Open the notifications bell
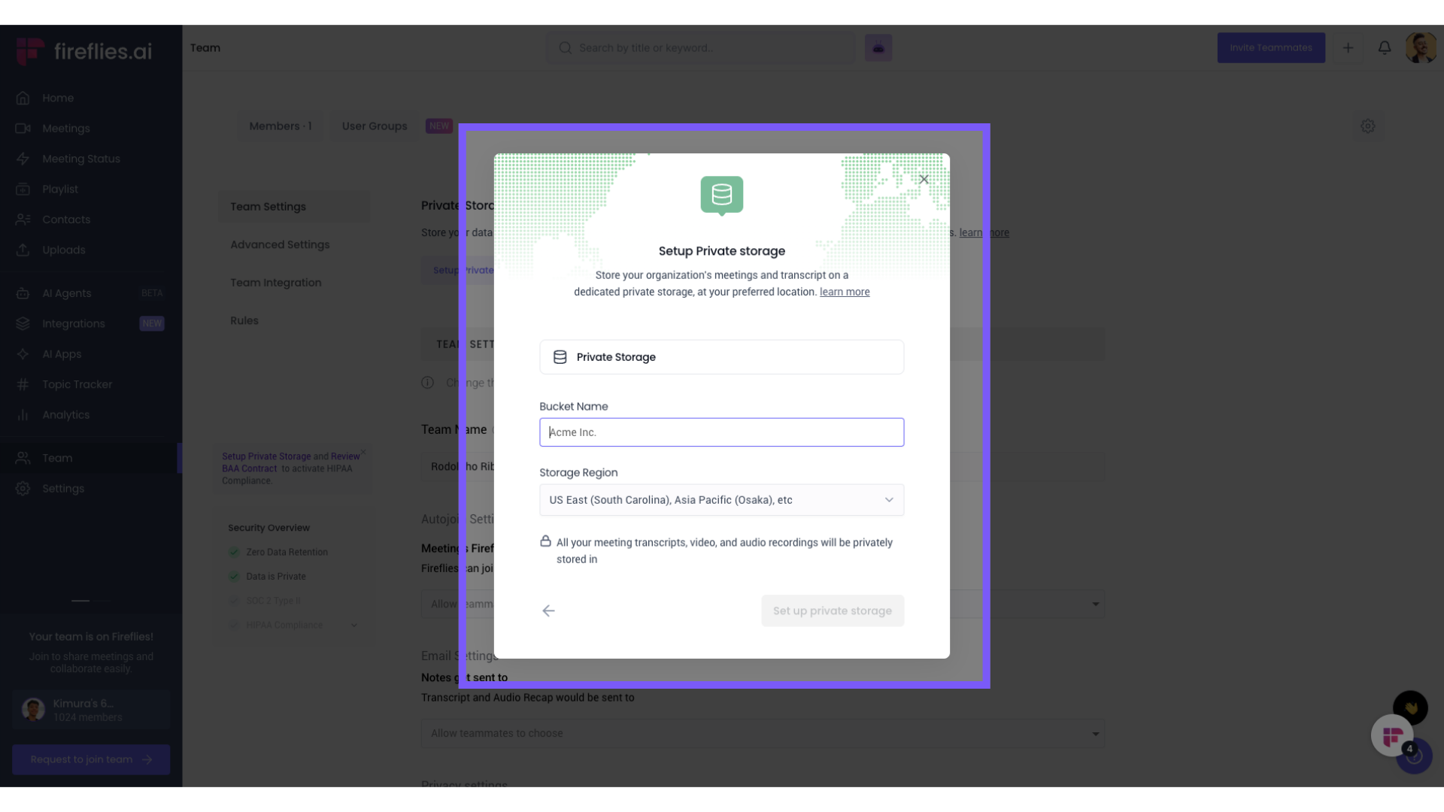This screenshot has width=1444, height=812. coord(1384,47)
